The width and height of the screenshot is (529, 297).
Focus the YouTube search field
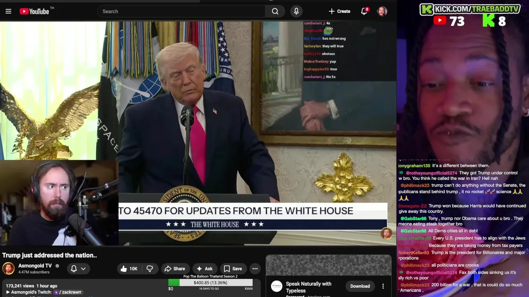(x=182, y=11)
